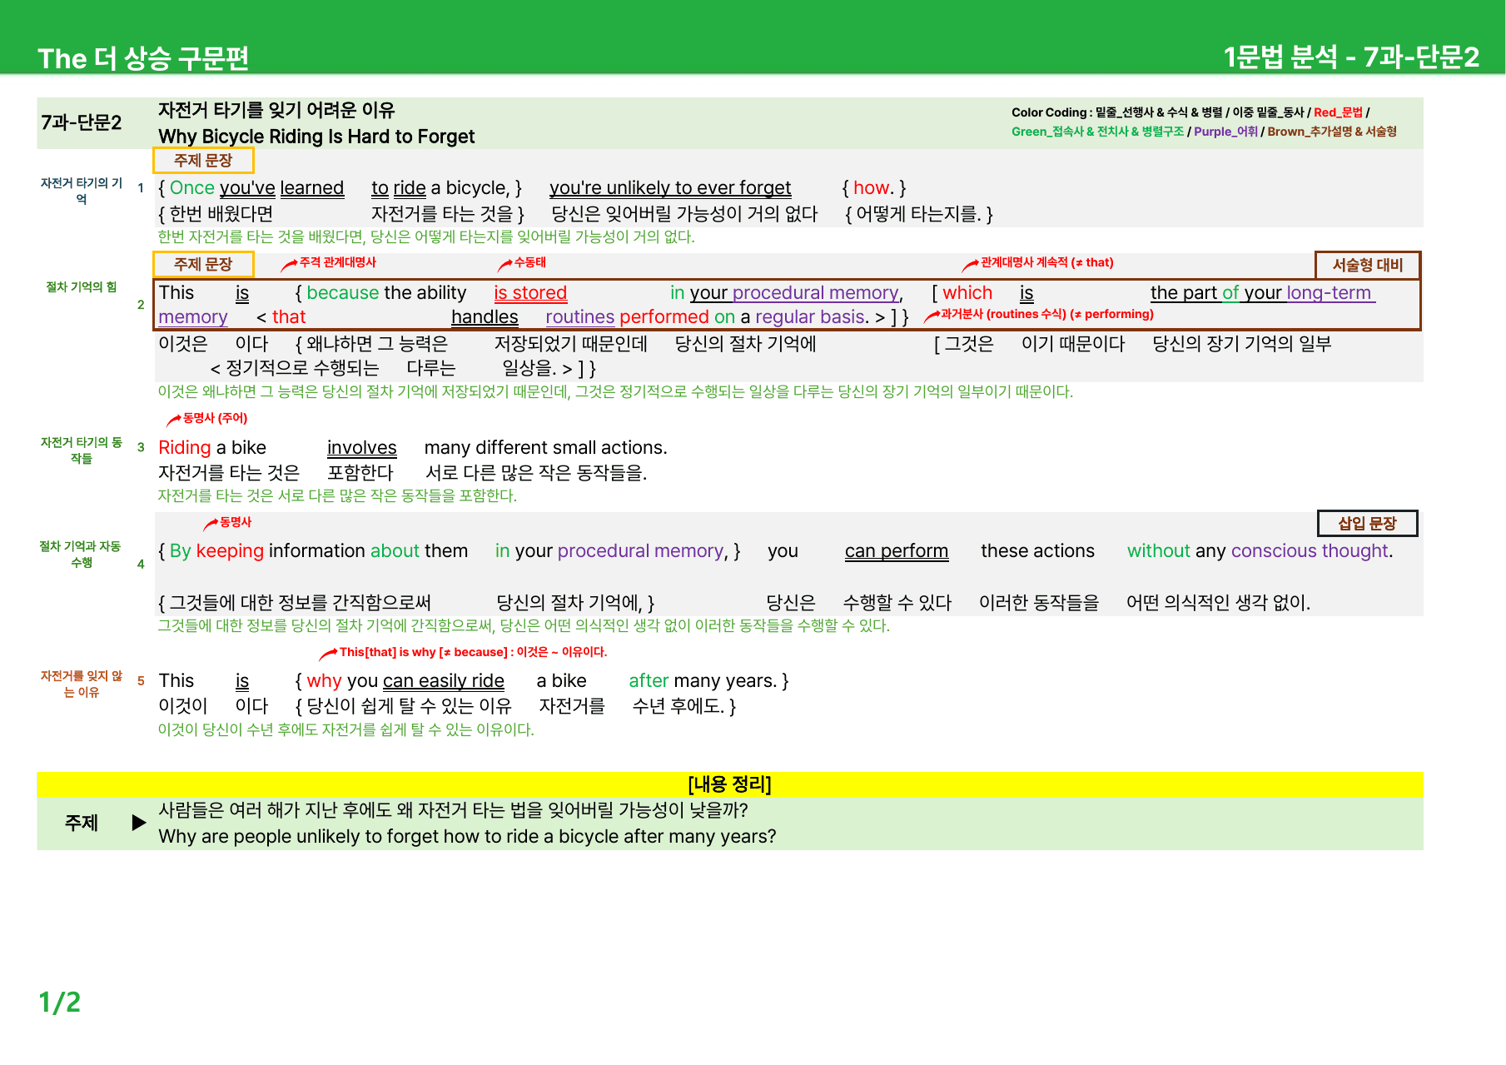
Task: Click the page number 1/2
Action: click(60, 1003)
